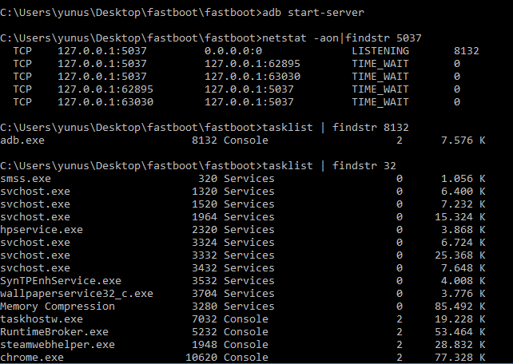Click the taskhostw.exe process name
This screenshot has width=513, height=364.
pos(42,318)
